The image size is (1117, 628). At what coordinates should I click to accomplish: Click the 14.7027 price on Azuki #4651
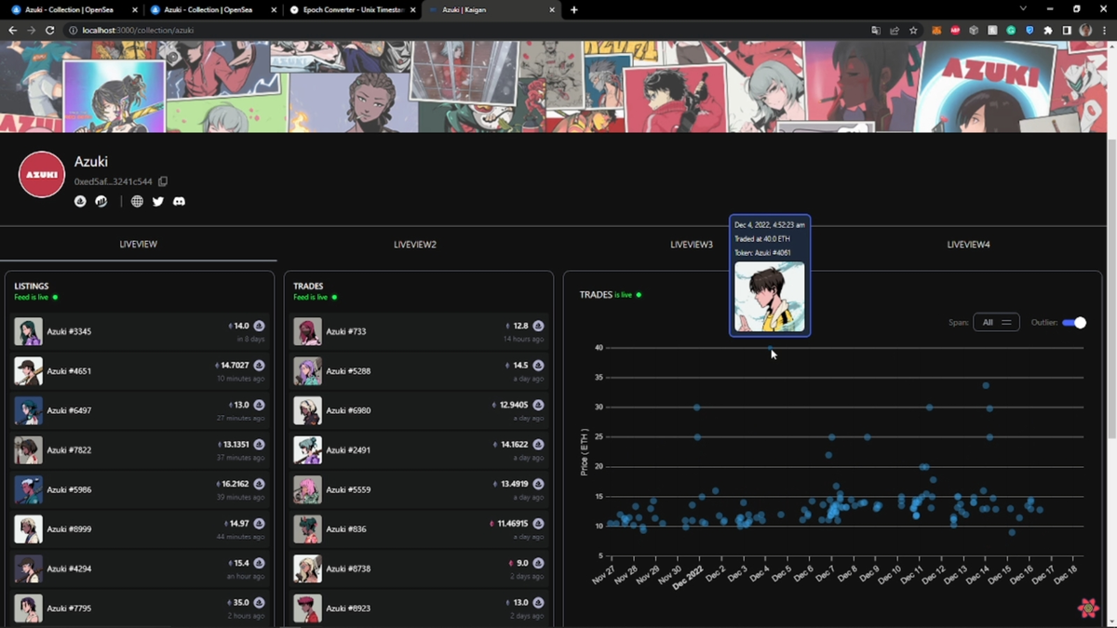(x=236, y=366)
